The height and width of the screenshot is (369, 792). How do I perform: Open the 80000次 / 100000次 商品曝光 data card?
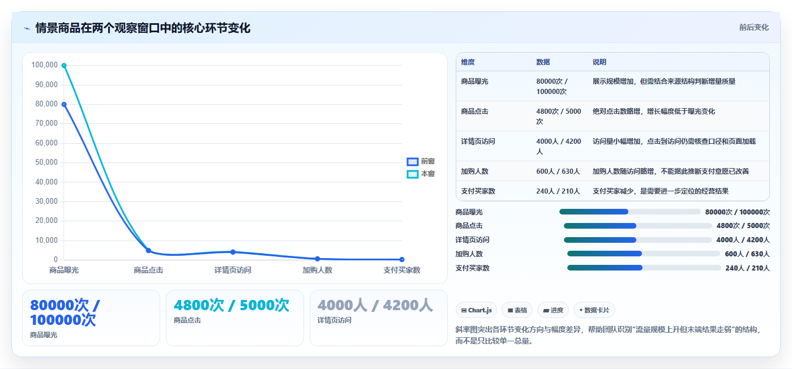click(x=91, y=318)
